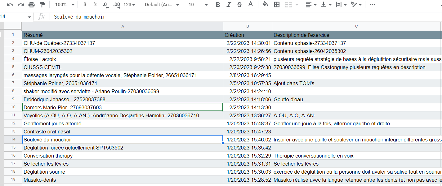Select cell Gonflement joues alterné
Viewport: 442px width, 186px height.
point(123,123)
